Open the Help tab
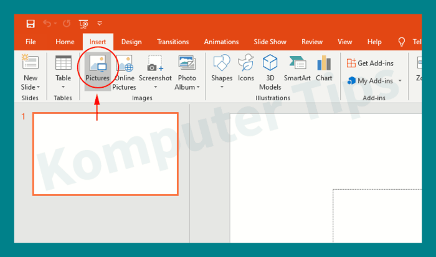The width and height of the screenshot is (436, 257). click(x=374, y=42)
